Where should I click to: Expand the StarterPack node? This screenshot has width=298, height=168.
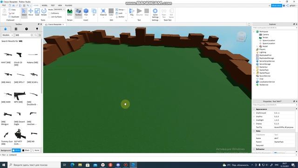(254, 70)
